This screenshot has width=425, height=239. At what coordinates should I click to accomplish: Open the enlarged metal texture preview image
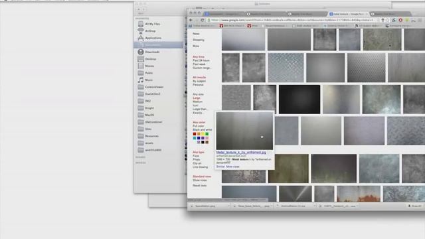pos(244,131)
